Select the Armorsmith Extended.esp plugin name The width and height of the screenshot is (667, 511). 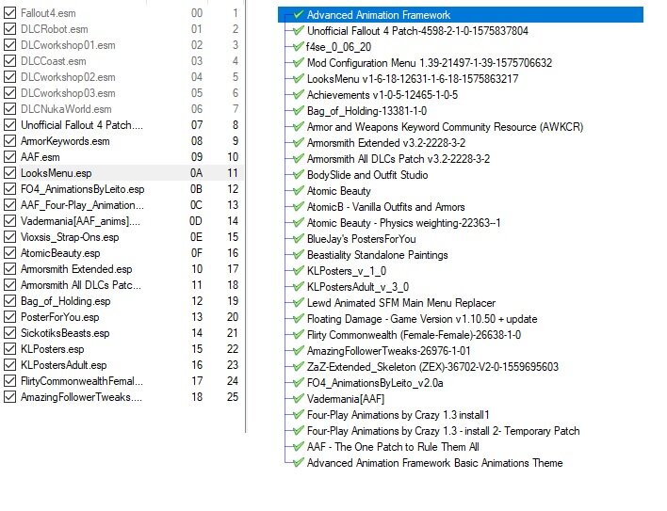click(x=76, y=269)
